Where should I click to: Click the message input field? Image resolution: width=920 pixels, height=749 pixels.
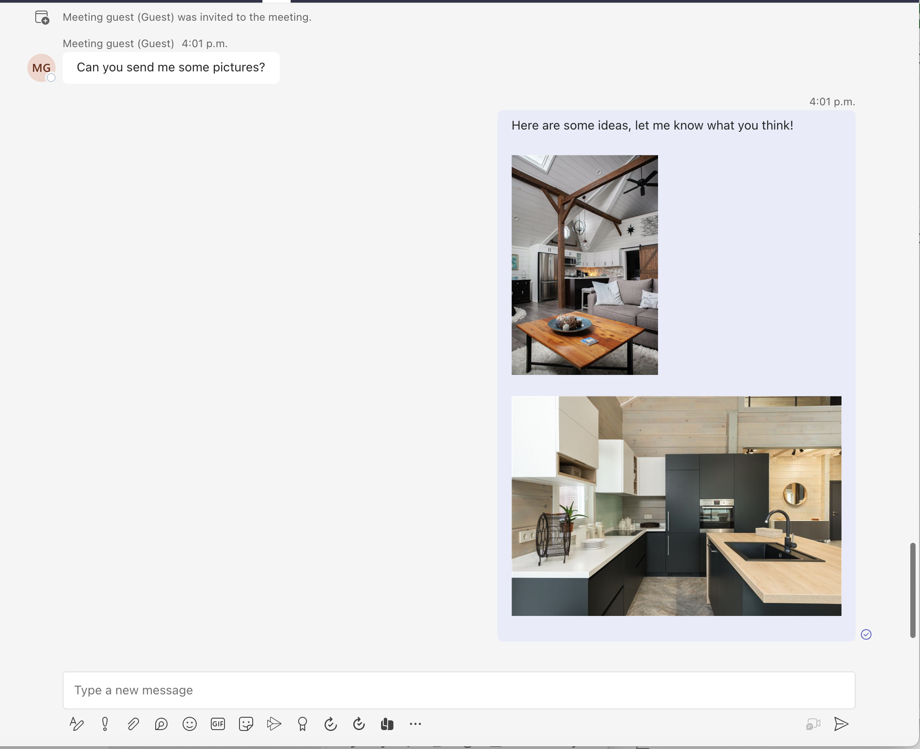(459, 690)
